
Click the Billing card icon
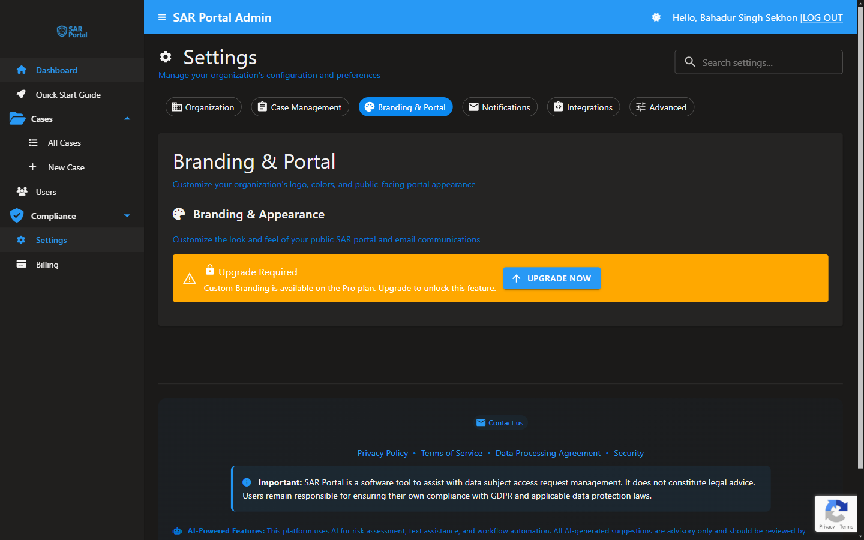[20, 264]
